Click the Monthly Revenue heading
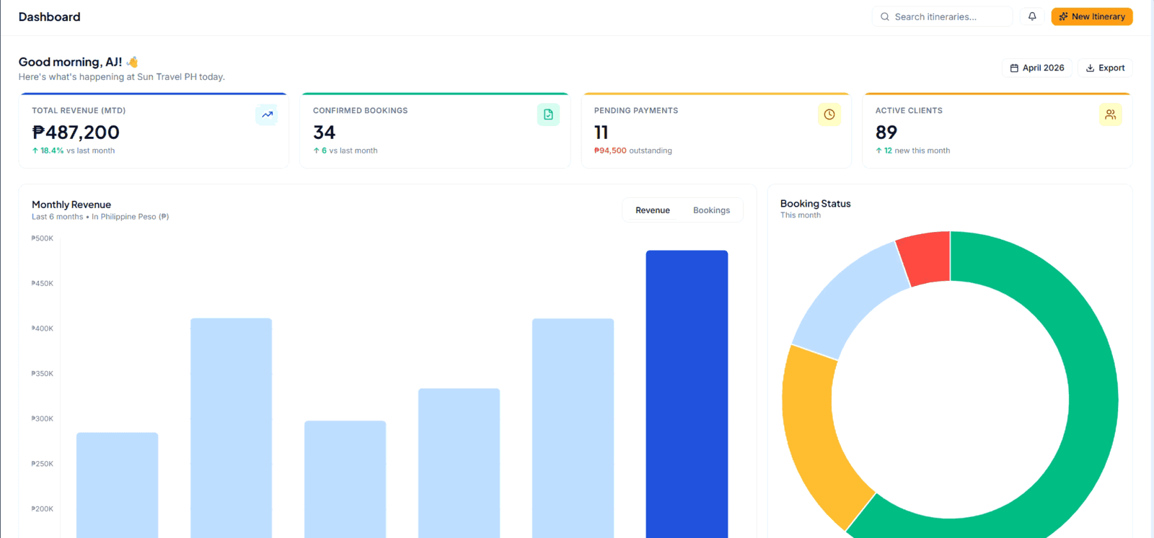Image resolution: width=1154 pixels, height=538 pixels. (71, 205)
